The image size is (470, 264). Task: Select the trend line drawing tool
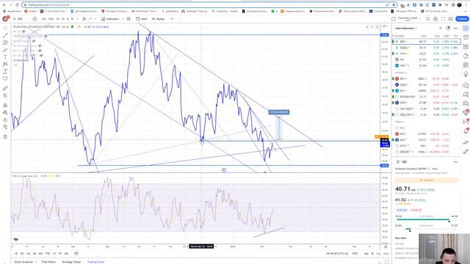pos(5,35)
